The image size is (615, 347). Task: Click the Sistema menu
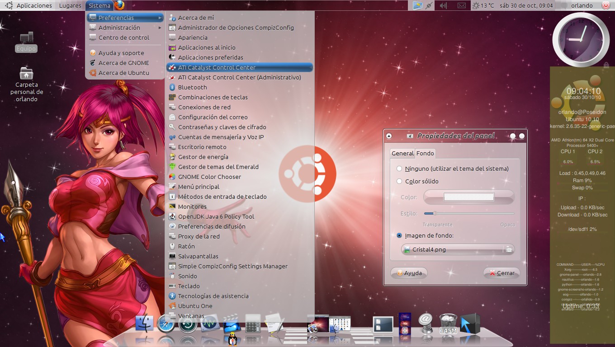click(99, 5)
